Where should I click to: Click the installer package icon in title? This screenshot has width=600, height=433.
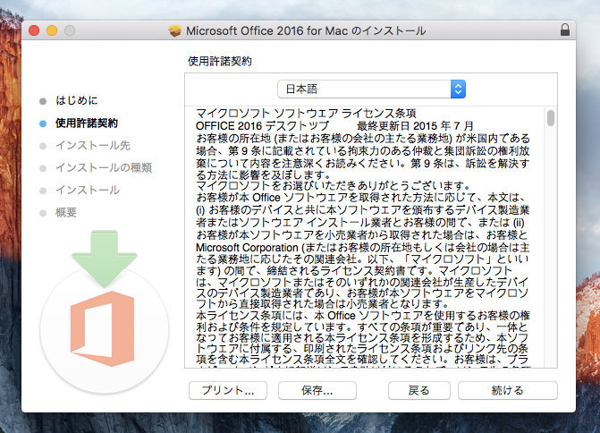click(175, 30)
